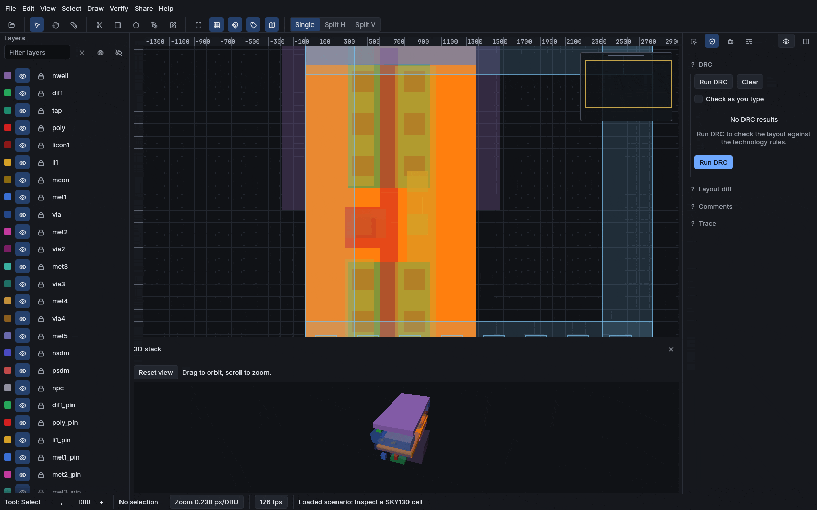Choose the ruler measure tool
Image resolution: width=817 pixels, height=510 pixels.
74,25
